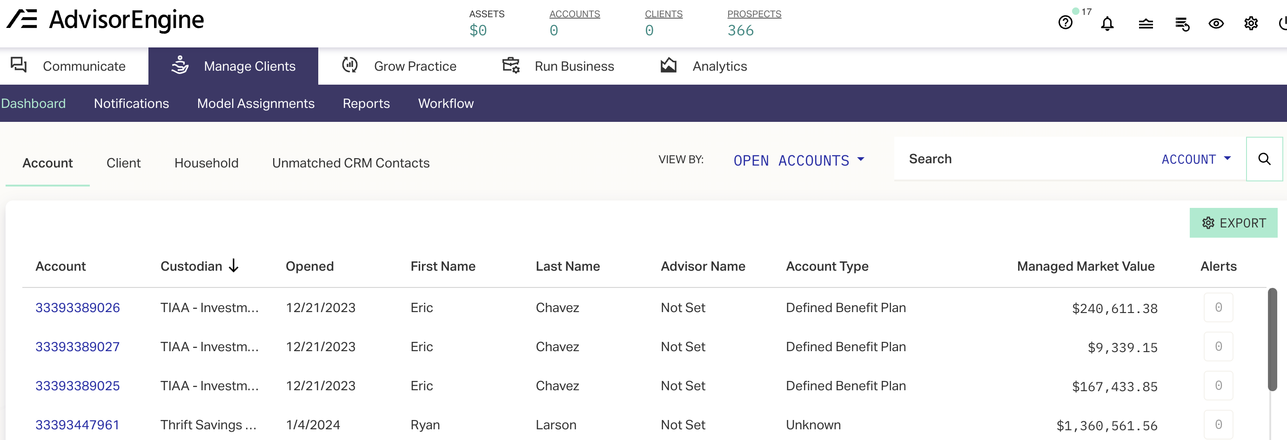Click the eye view icon in the header
Image resolution: width=1287 pixels, height=440 pixels.
pyautogui.click(x=1217, y=23)
